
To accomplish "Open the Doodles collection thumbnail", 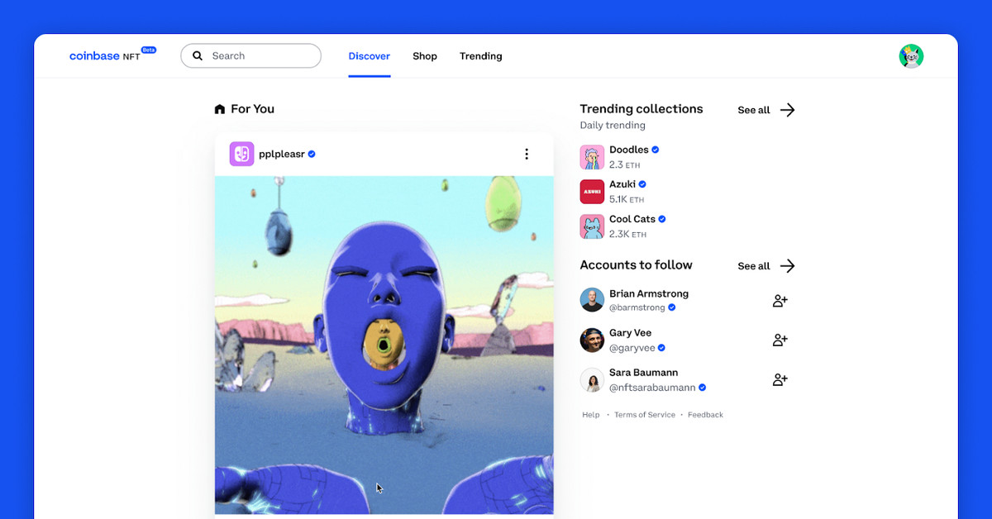I will 592,157.
